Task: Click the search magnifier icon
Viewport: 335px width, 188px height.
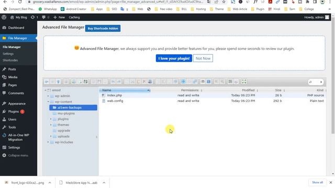Action: pyautogui.click(x=310, y=82)
